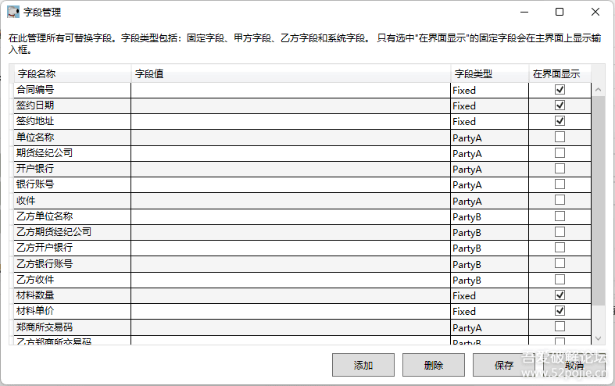
Task: Edit the 字段值 cell for 签约地址
Action: click(x=290, y=121)
